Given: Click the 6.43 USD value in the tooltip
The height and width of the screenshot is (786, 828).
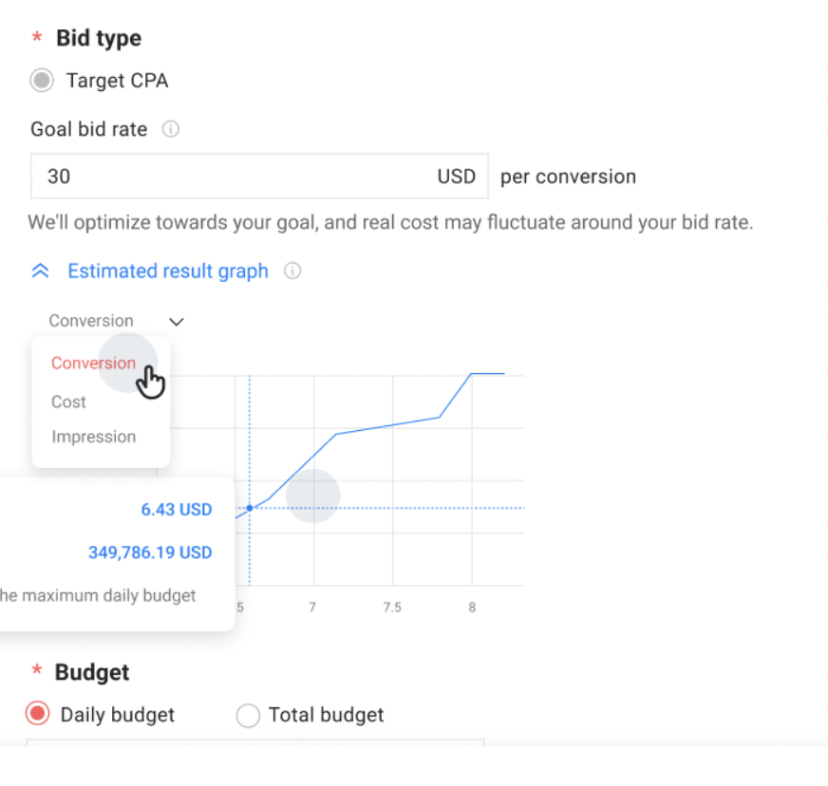Looking at the screenshot, I should (x=176, y=510).
